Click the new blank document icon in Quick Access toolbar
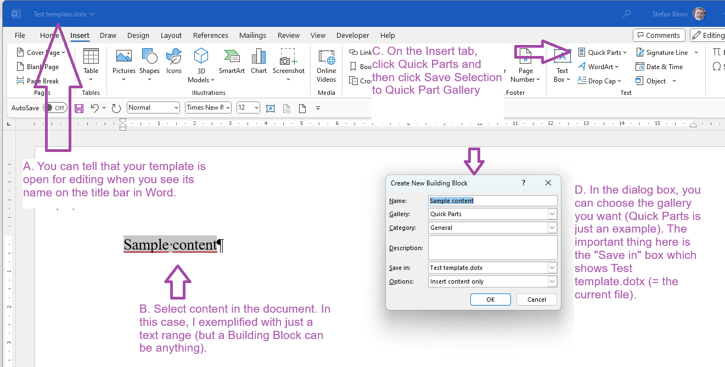Screen dimensions: 725x367 coord(302,108)
